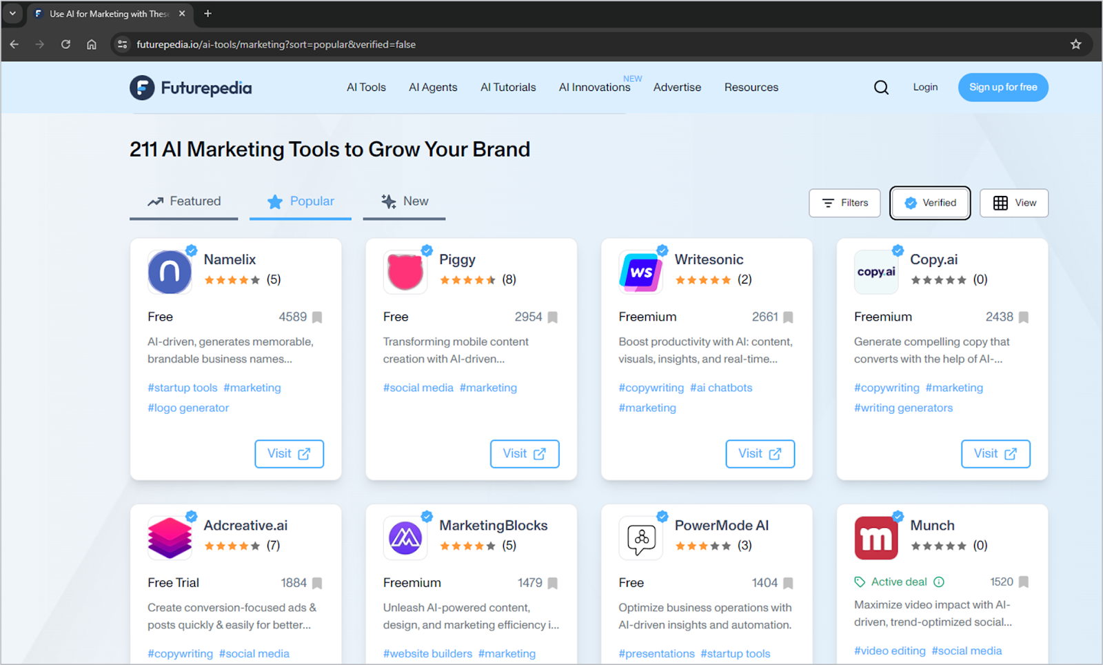
Task: Click the Login link
Action: [x=925, y=87]
